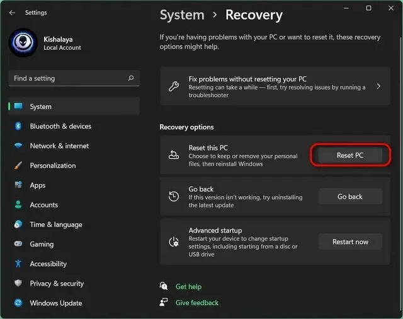This screenshot has height=319, width=403.
Task: Open Bluetooth & devices settings
Action: coord(74,126)
